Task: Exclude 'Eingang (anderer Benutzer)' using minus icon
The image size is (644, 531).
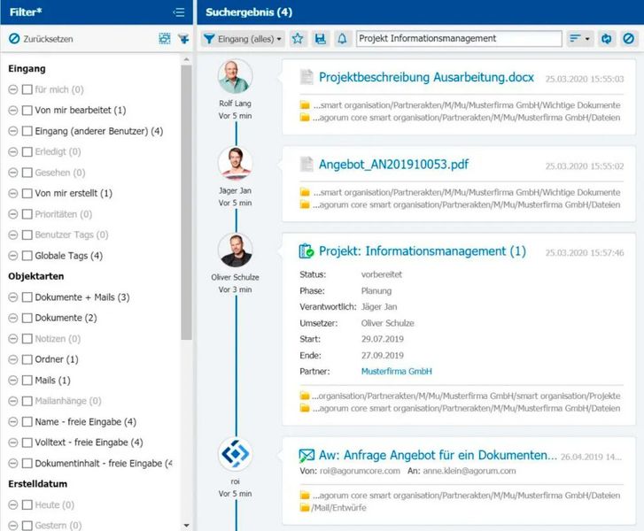Action: click(x=13, y=131)
